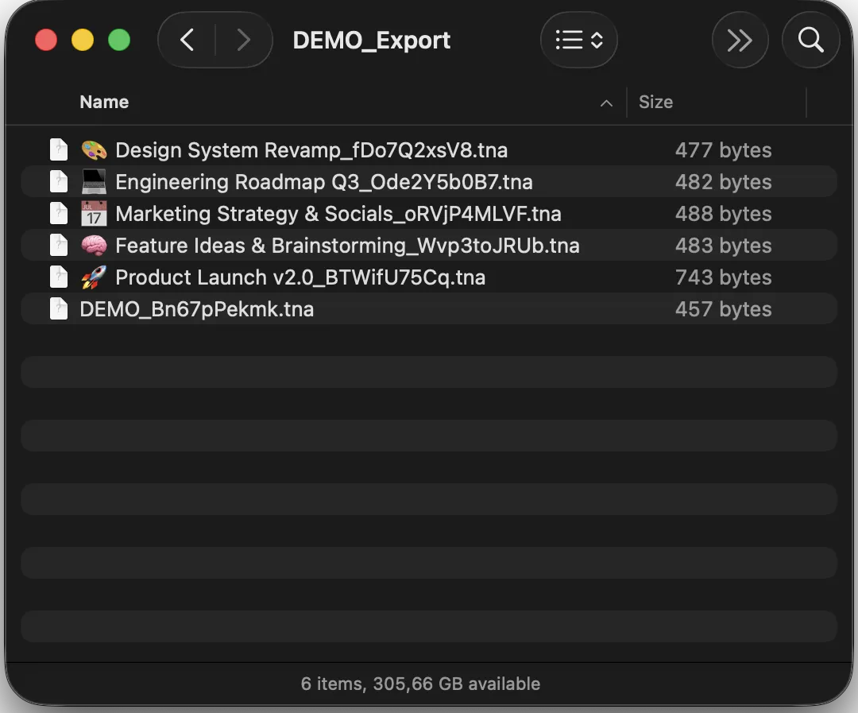Click document icon of Design System Revamp file
The image size is (858, 713).
tap(59, 149)
